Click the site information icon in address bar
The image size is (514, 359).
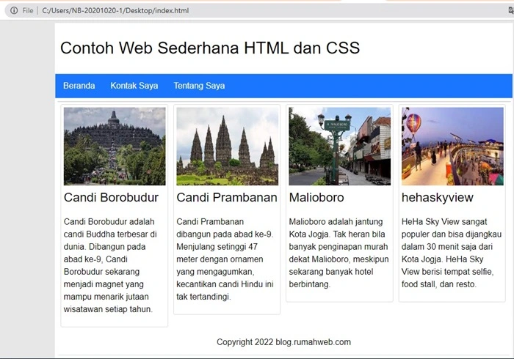(x=14, y=10)
